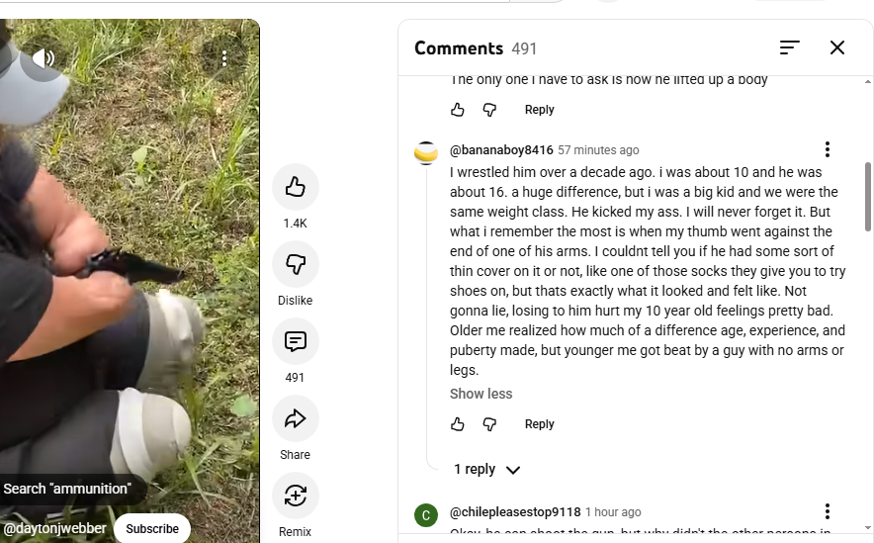Dislike the short with thumbs-down button
Image resolution: width=874 pixels, height=543 pixels.
(x=295, y=264)
